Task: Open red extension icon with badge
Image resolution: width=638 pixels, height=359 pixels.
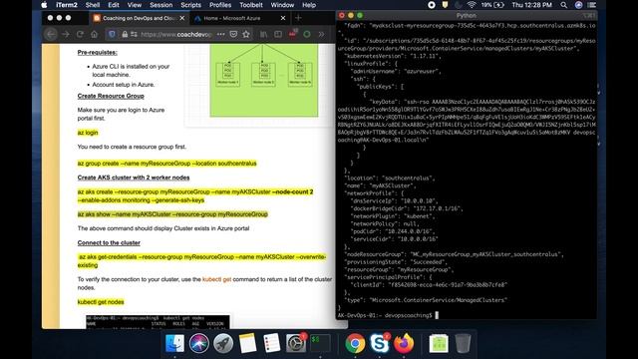Action: pyautogui.click(x=292, y=34)
